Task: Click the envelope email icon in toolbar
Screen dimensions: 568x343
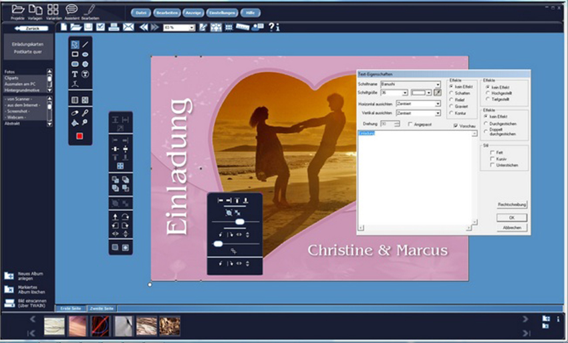Action: (x=128, y=27)
